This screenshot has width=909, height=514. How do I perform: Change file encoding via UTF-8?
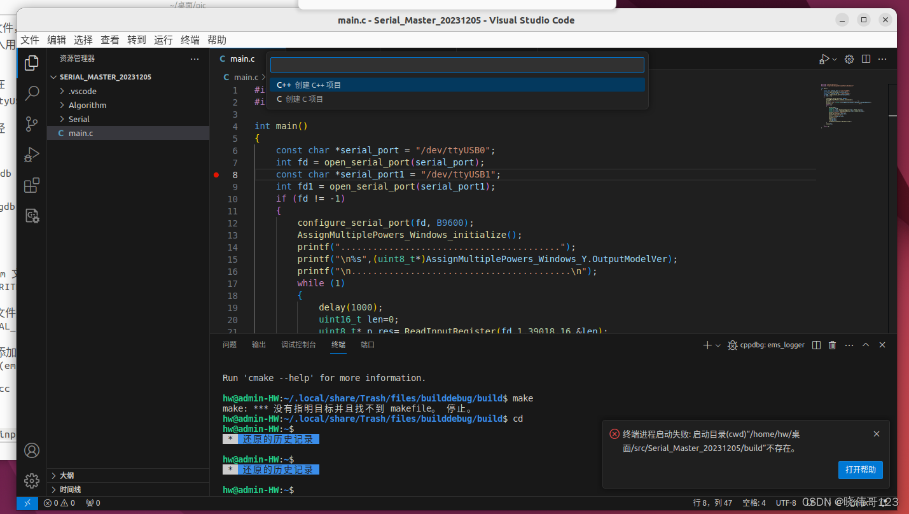[786, 503]
